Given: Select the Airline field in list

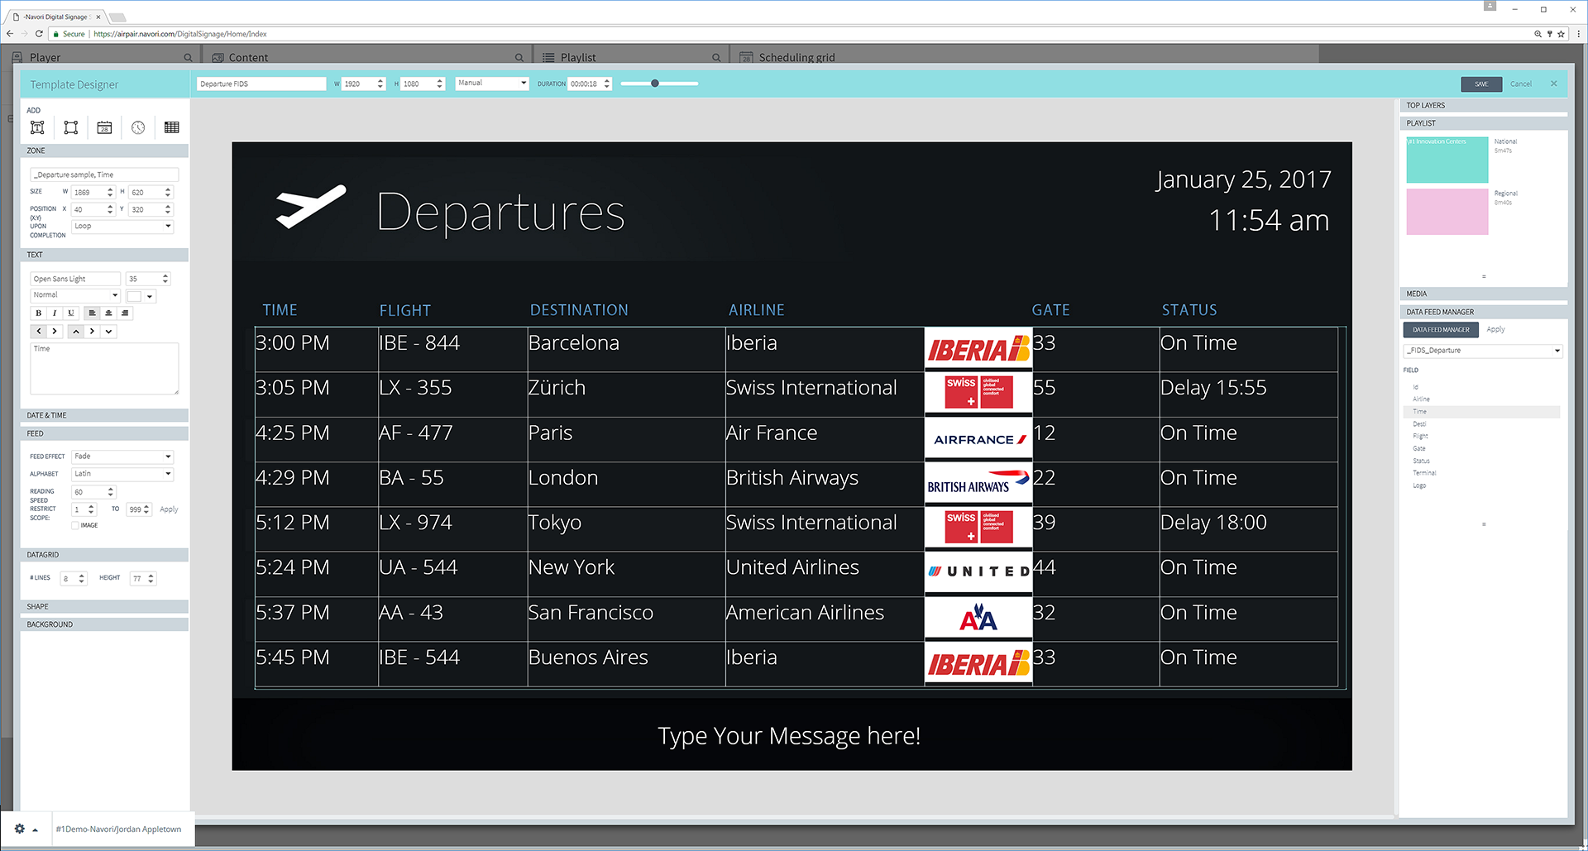Looking at the screenshot, I should pos(1421,399).
